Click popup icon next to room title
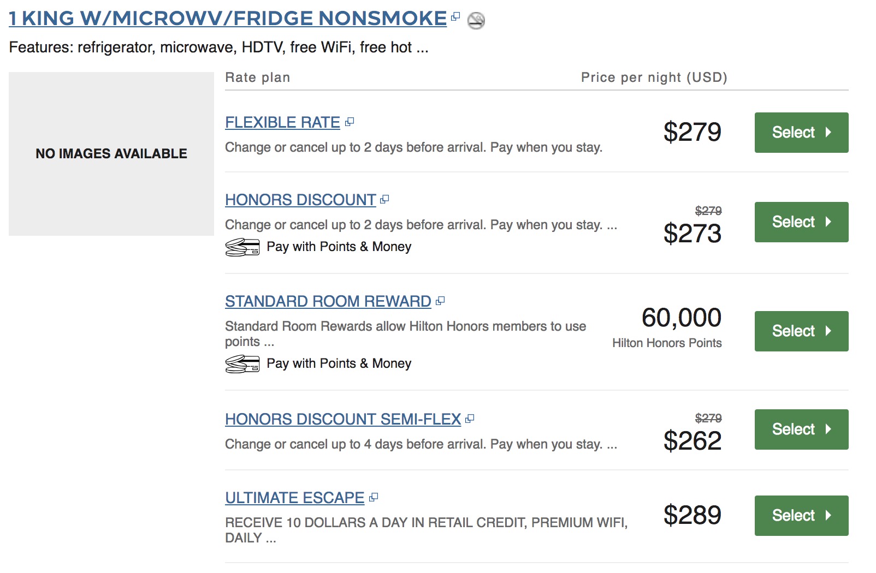This screenshot has width=876, height=573. pyautogui.click(x=455, y=17)
